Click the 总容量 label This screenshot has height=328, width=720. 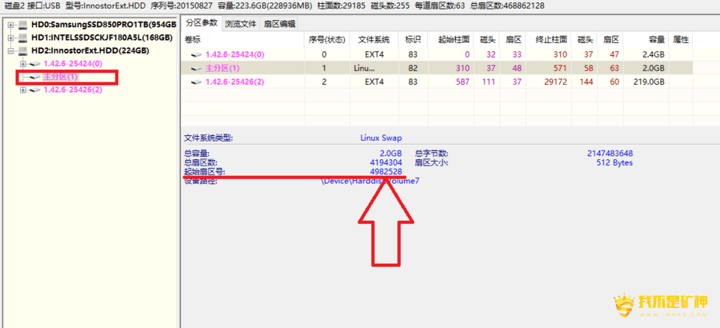pyautogui.click(x=197, y=154)
